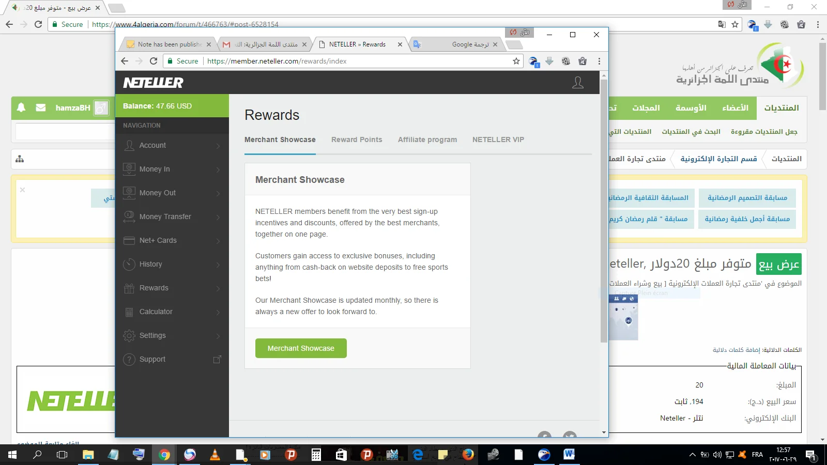Open the NETELLER VIP tab
827x465 pixels.
point(498,139)
